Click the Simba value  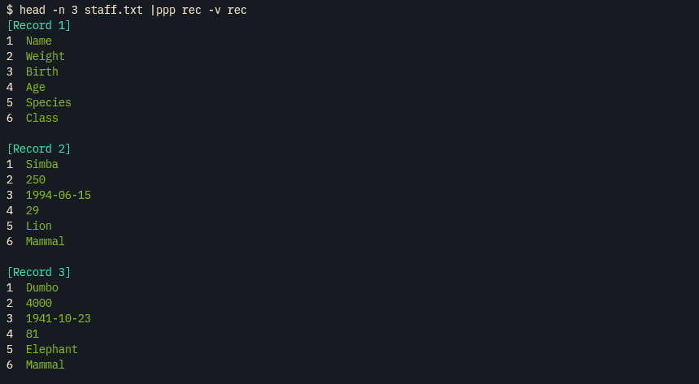(42, 164)
